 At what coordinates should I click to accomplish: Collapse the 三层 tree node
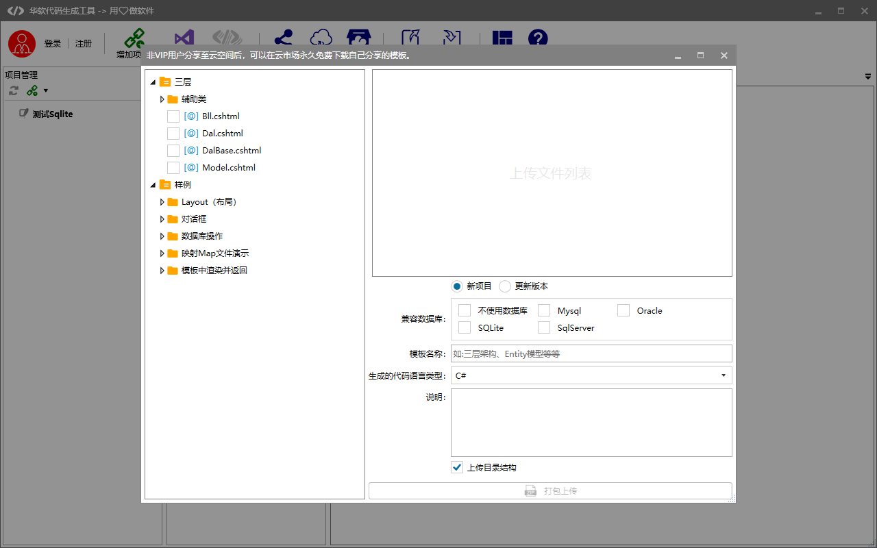[x=153, y=82]
